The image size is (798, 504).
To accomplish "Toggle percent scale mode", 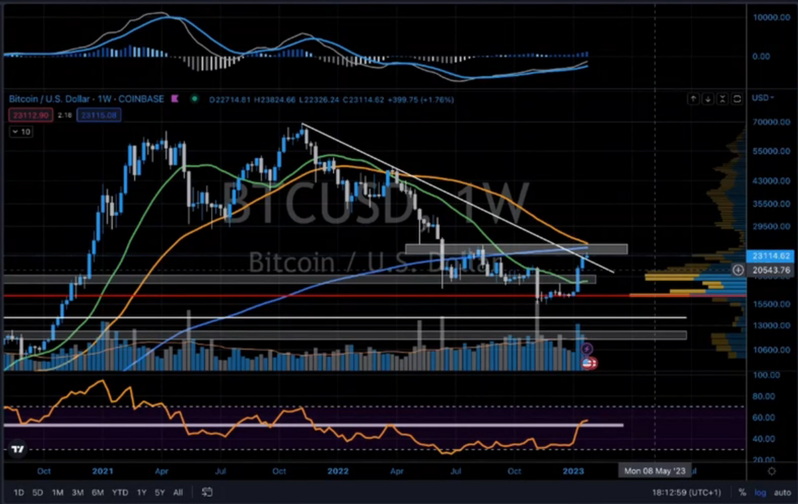I will coord(742,492).
